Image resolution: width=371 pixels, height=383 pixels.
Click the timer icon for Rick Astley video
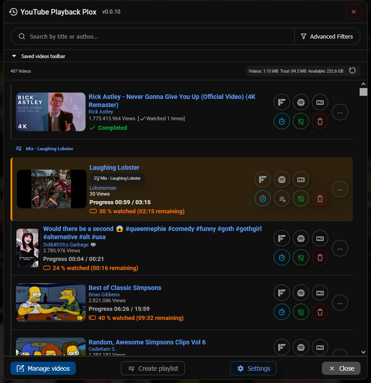pos(282,121)
